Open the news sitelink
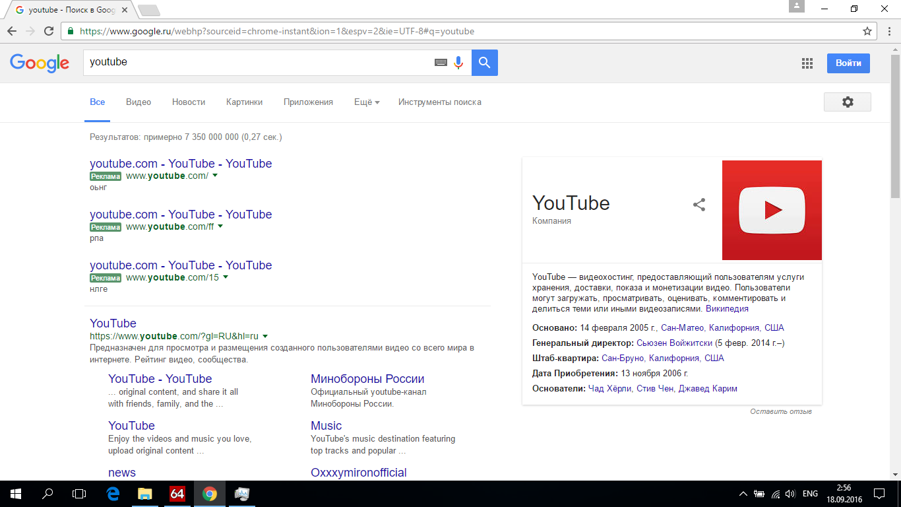Screen dimensions: 901x507 122,473
